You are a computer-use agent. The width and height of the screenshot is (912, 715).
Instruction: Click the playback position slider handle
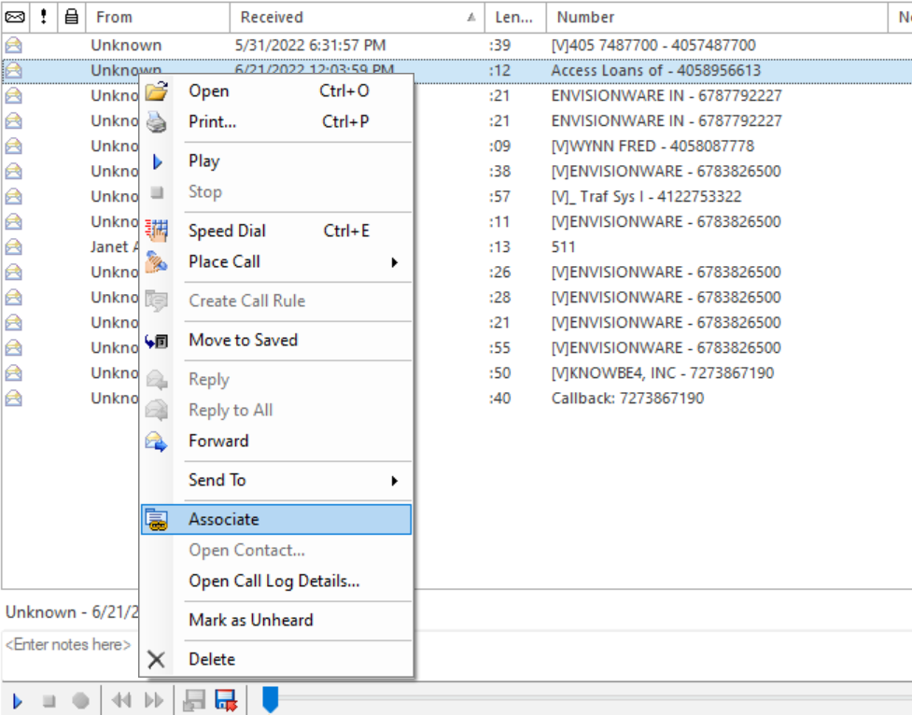(x=270, y=699)
